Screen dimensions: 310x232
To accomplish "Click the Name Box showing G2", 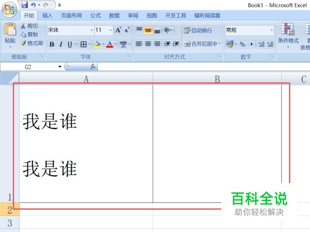I will coord(28,67).
